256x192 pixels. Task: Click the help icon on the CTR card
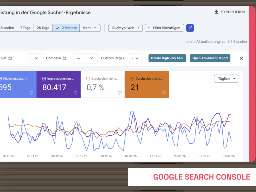[119, 93]
